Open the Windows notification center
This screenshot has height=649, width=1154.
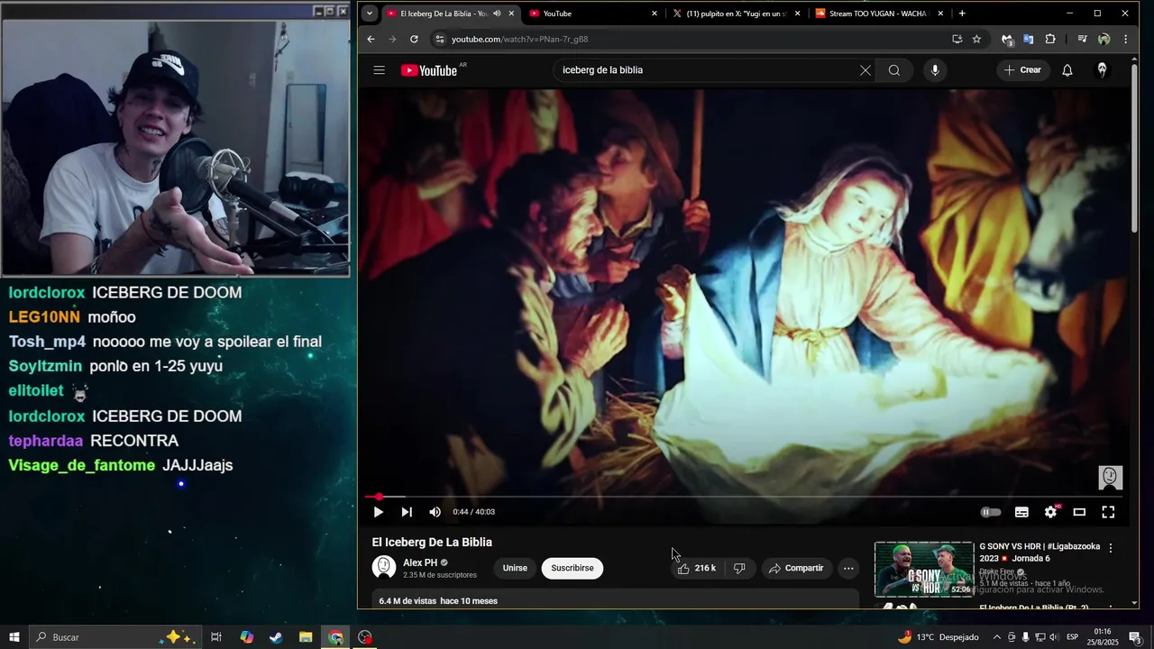1135,637
